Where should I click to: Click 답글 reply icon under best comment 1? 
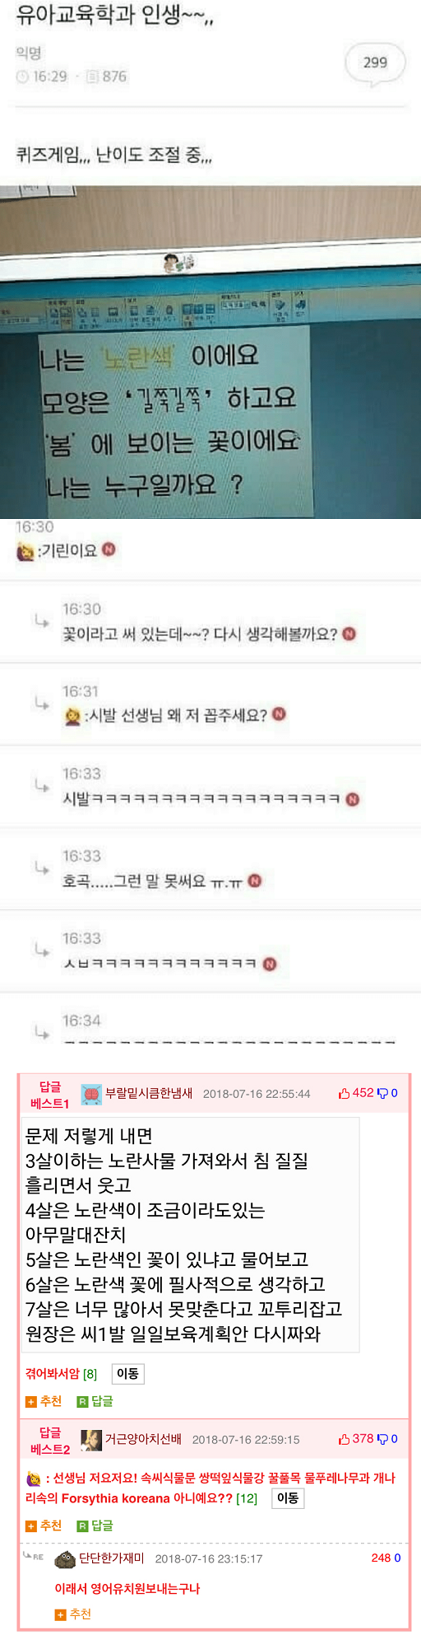click(x=82, y=1401)
